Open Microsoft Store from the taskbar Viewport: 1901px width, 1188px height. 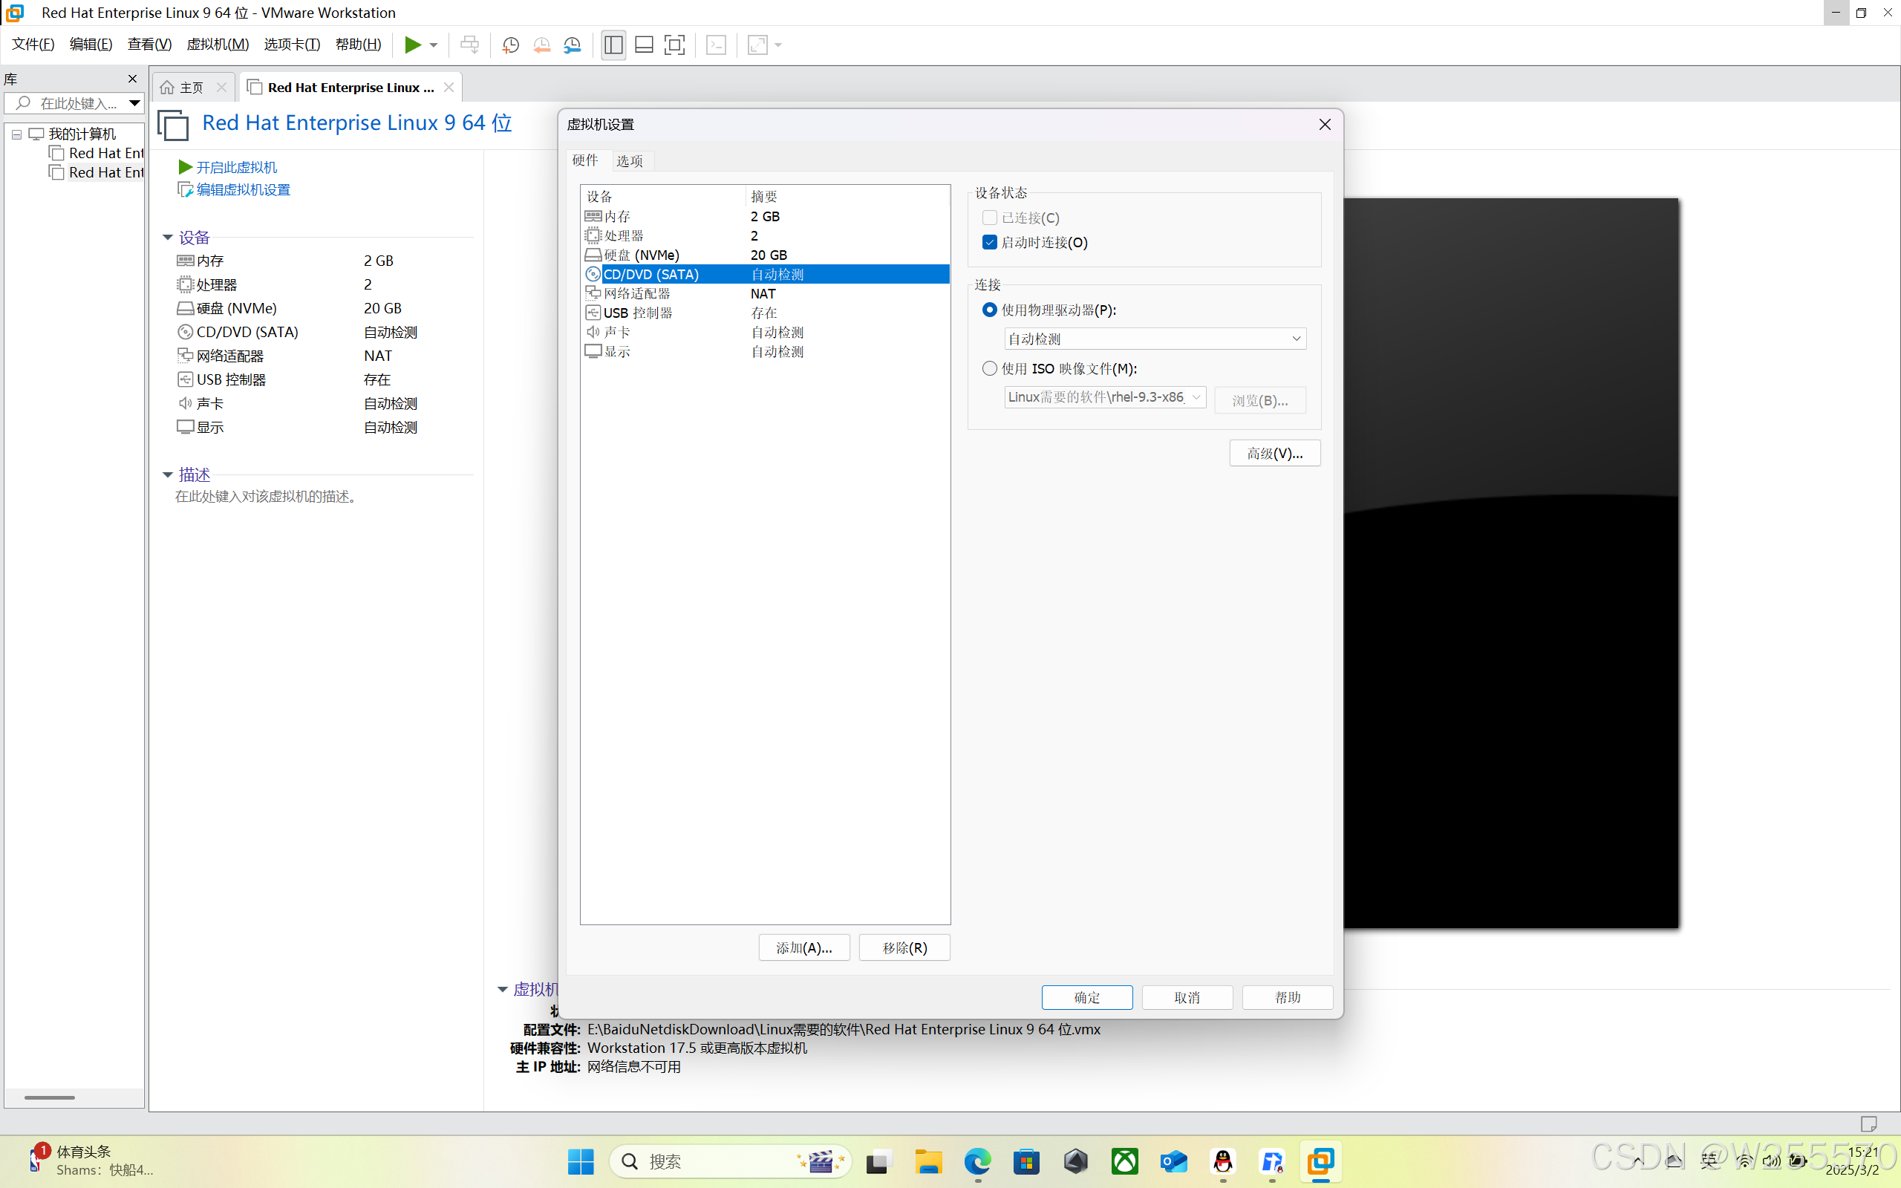[x=1027, y=1161]
